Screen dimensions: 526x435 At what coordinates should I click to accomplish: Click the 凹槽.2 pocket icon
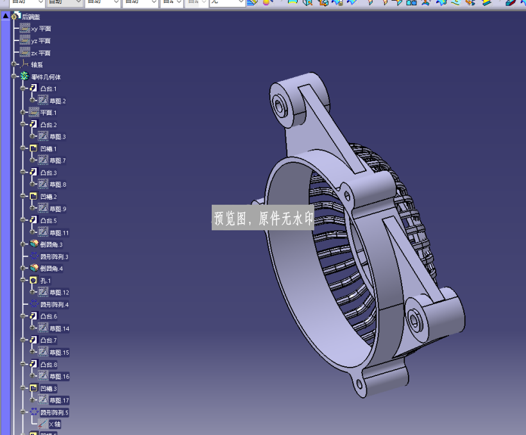click(x=33, y=196)
